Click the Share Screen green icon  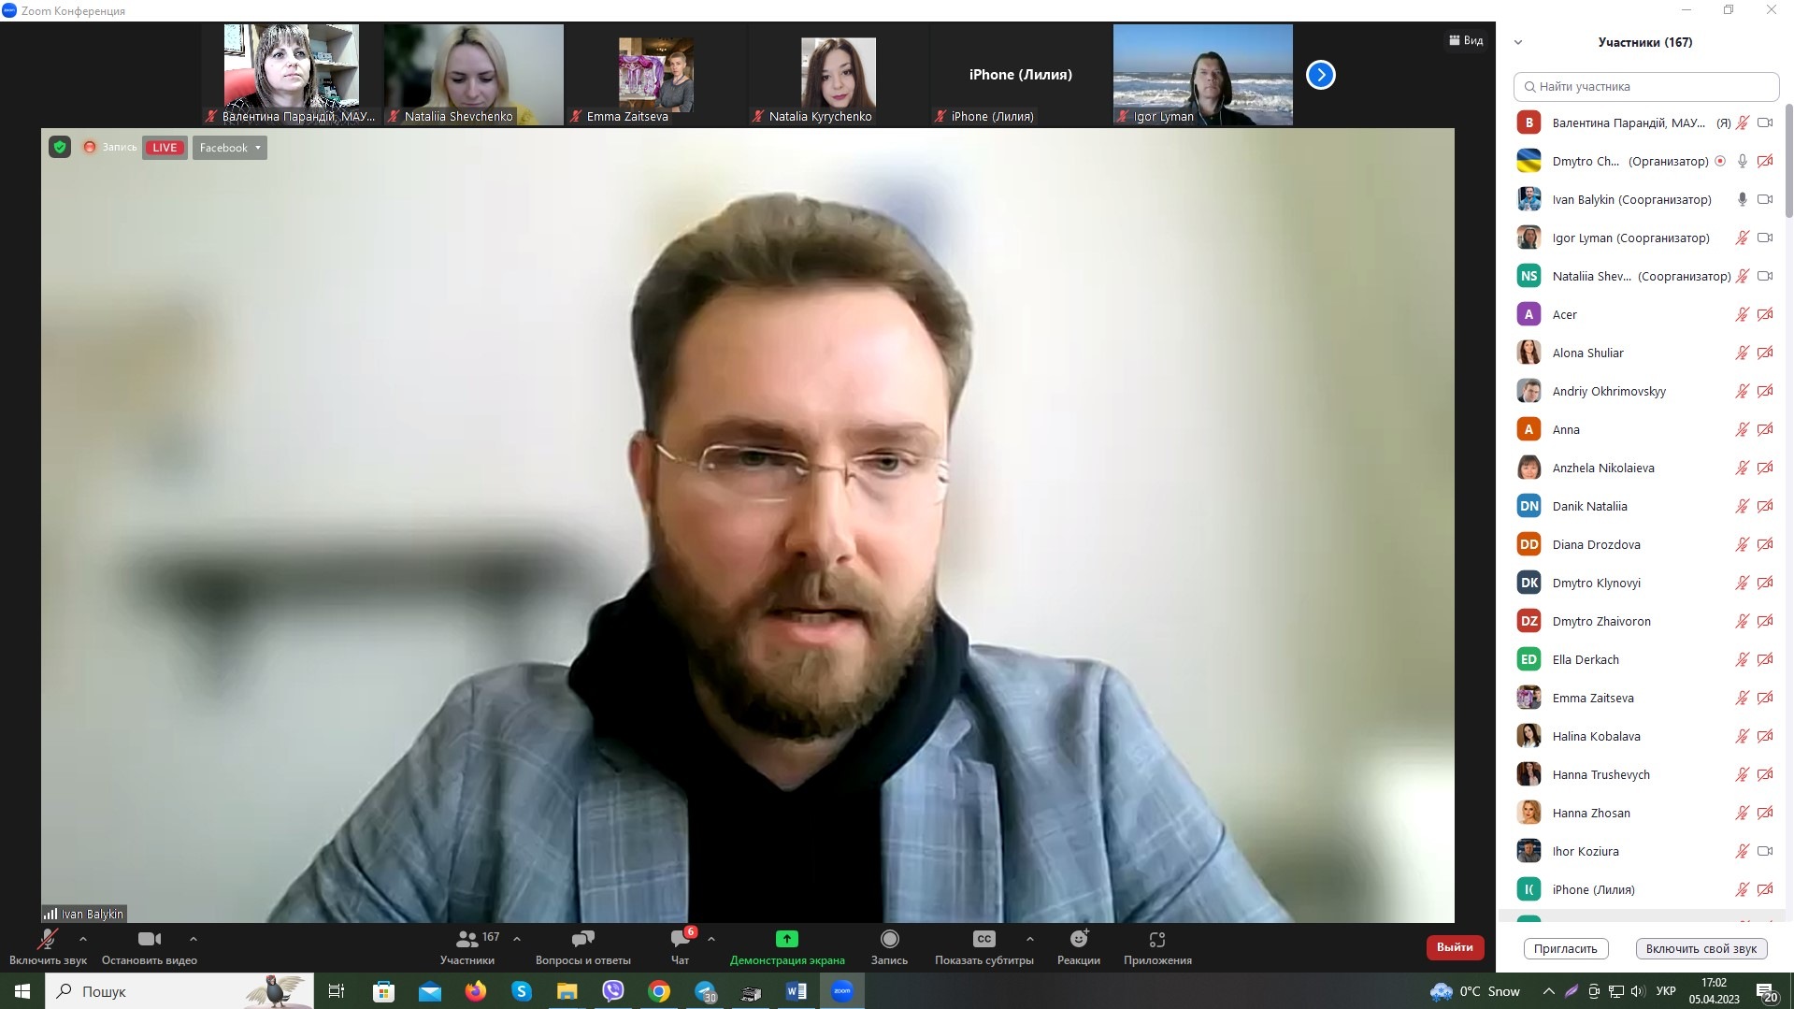coord(786,940)
